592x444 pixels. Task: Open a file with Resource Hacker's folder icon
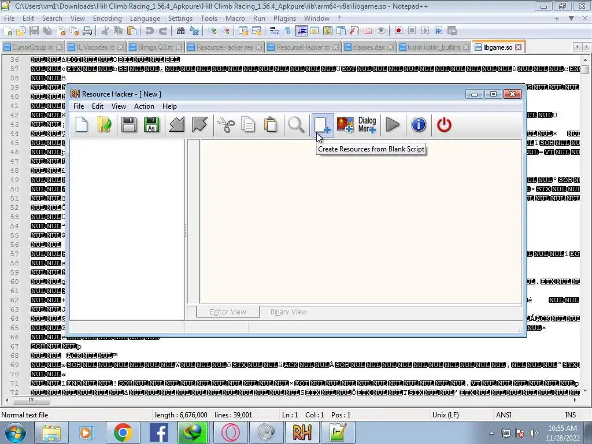pos(104,125)
